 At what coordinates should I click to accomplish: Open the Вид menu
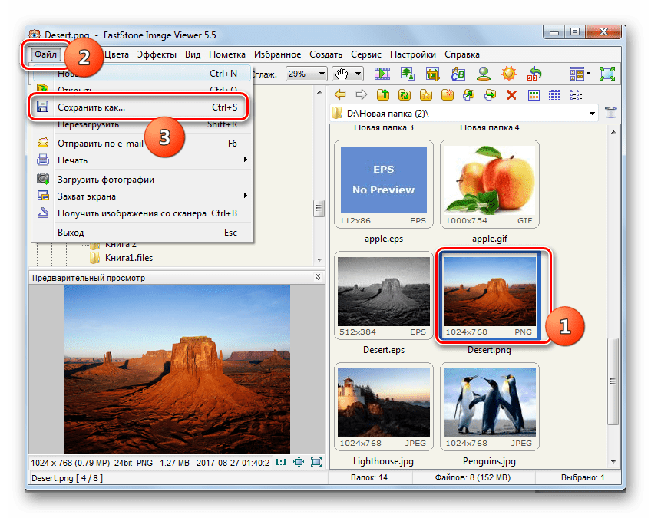[x=193, y=54]
